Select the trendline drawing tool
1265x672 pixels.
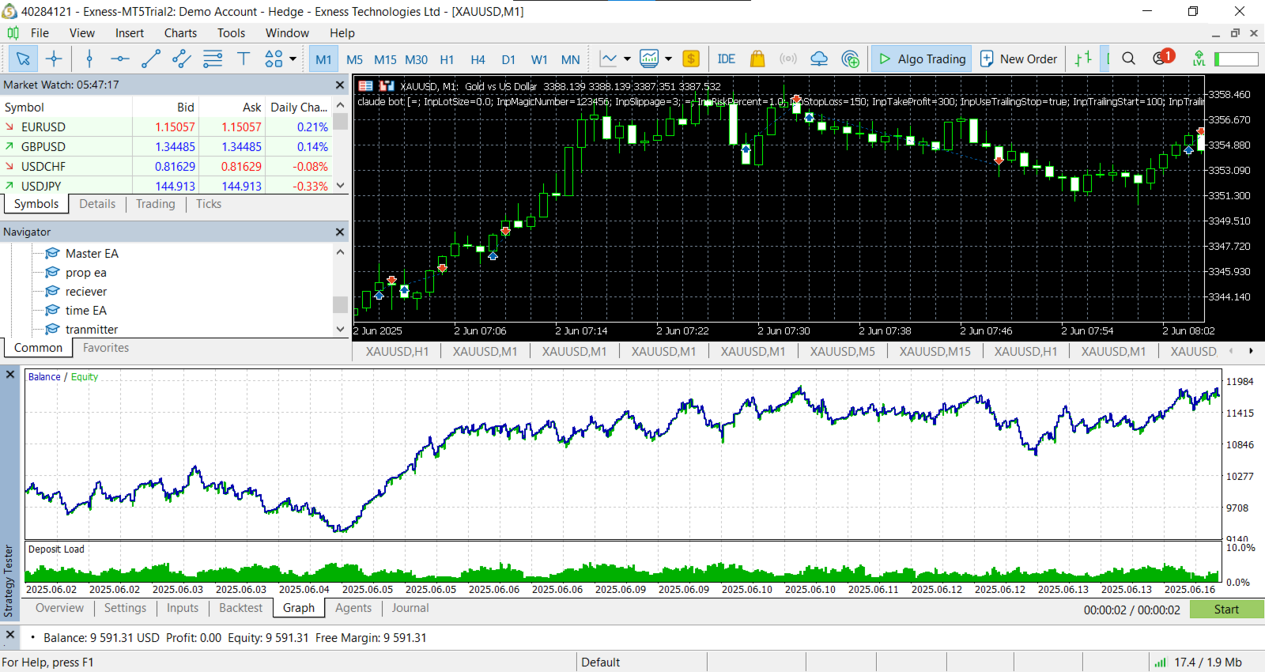(x=150, y=59)
